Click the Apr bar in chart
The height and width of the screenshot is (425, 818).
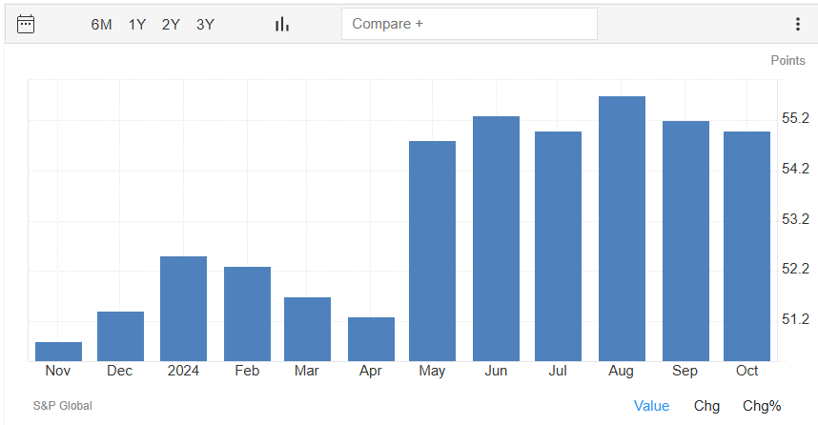point(372,339)
